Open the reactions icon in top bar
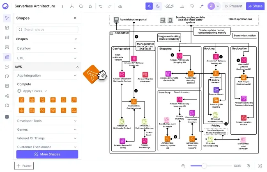The image size is (267, 172). click(170, 6)
